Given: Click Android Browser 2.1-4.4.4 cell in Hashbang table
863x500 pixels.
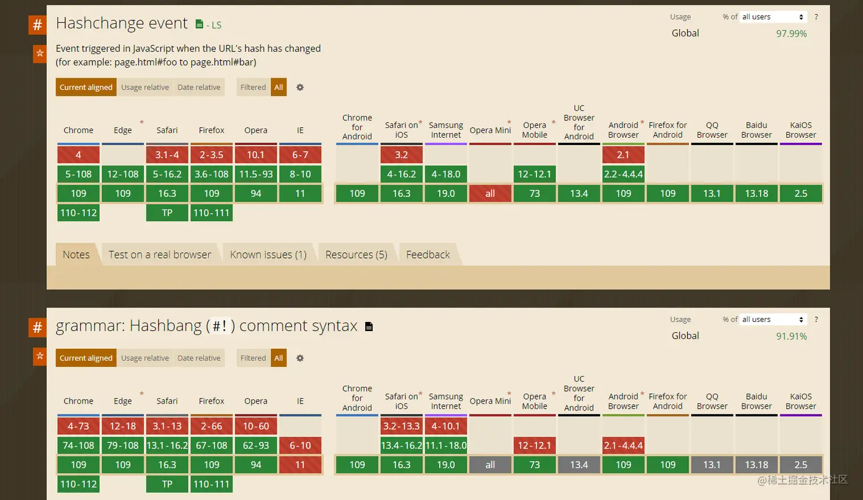Looking at the screenshot, I should pos(623,445).
